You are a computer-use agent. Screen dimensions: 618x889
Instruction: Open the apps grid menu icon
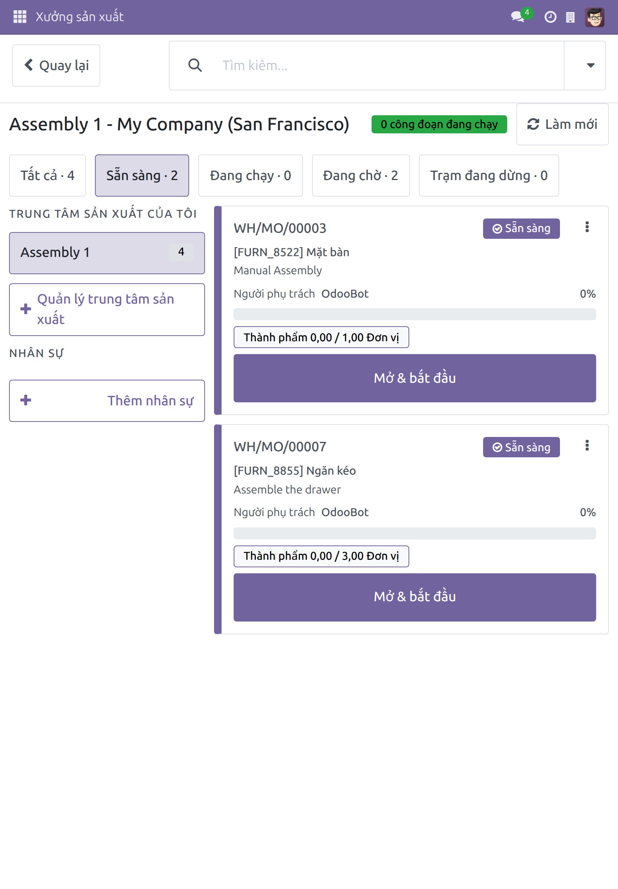pyautogui.click(x=20, y=17)
